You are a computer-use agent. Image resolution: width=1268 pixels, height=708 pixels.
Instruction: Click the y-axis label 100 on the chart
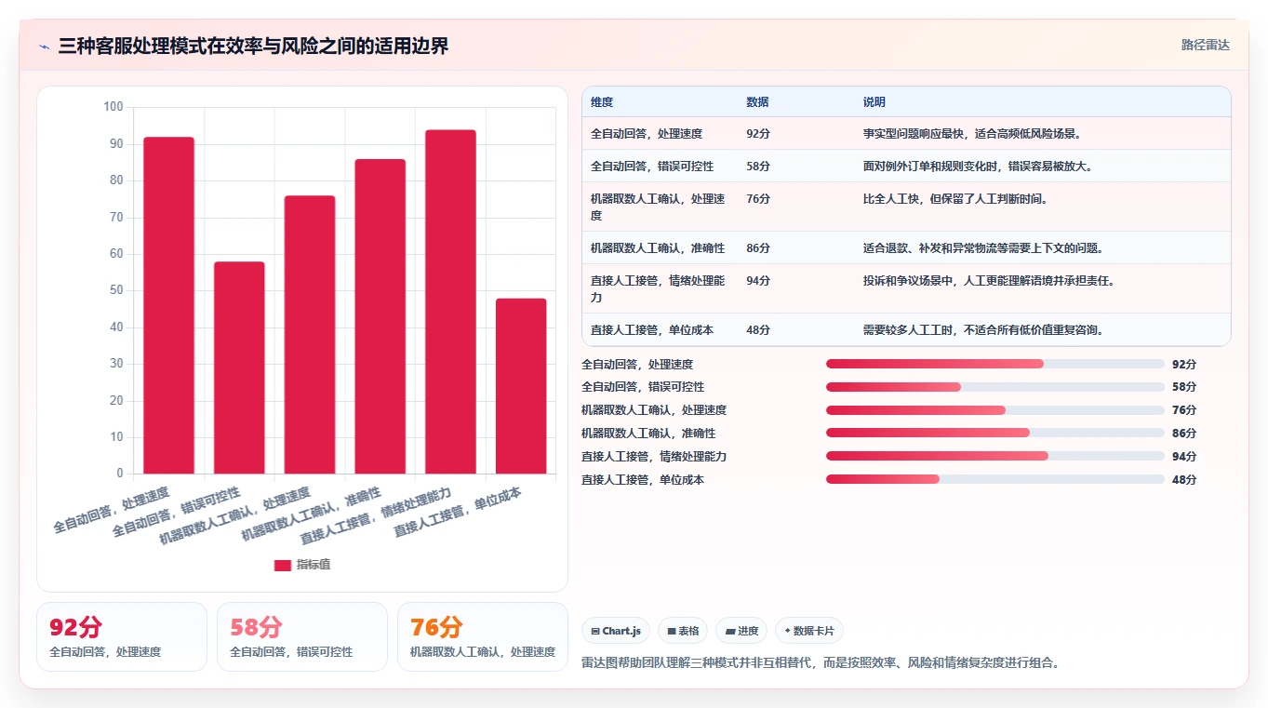coord(113,107)
